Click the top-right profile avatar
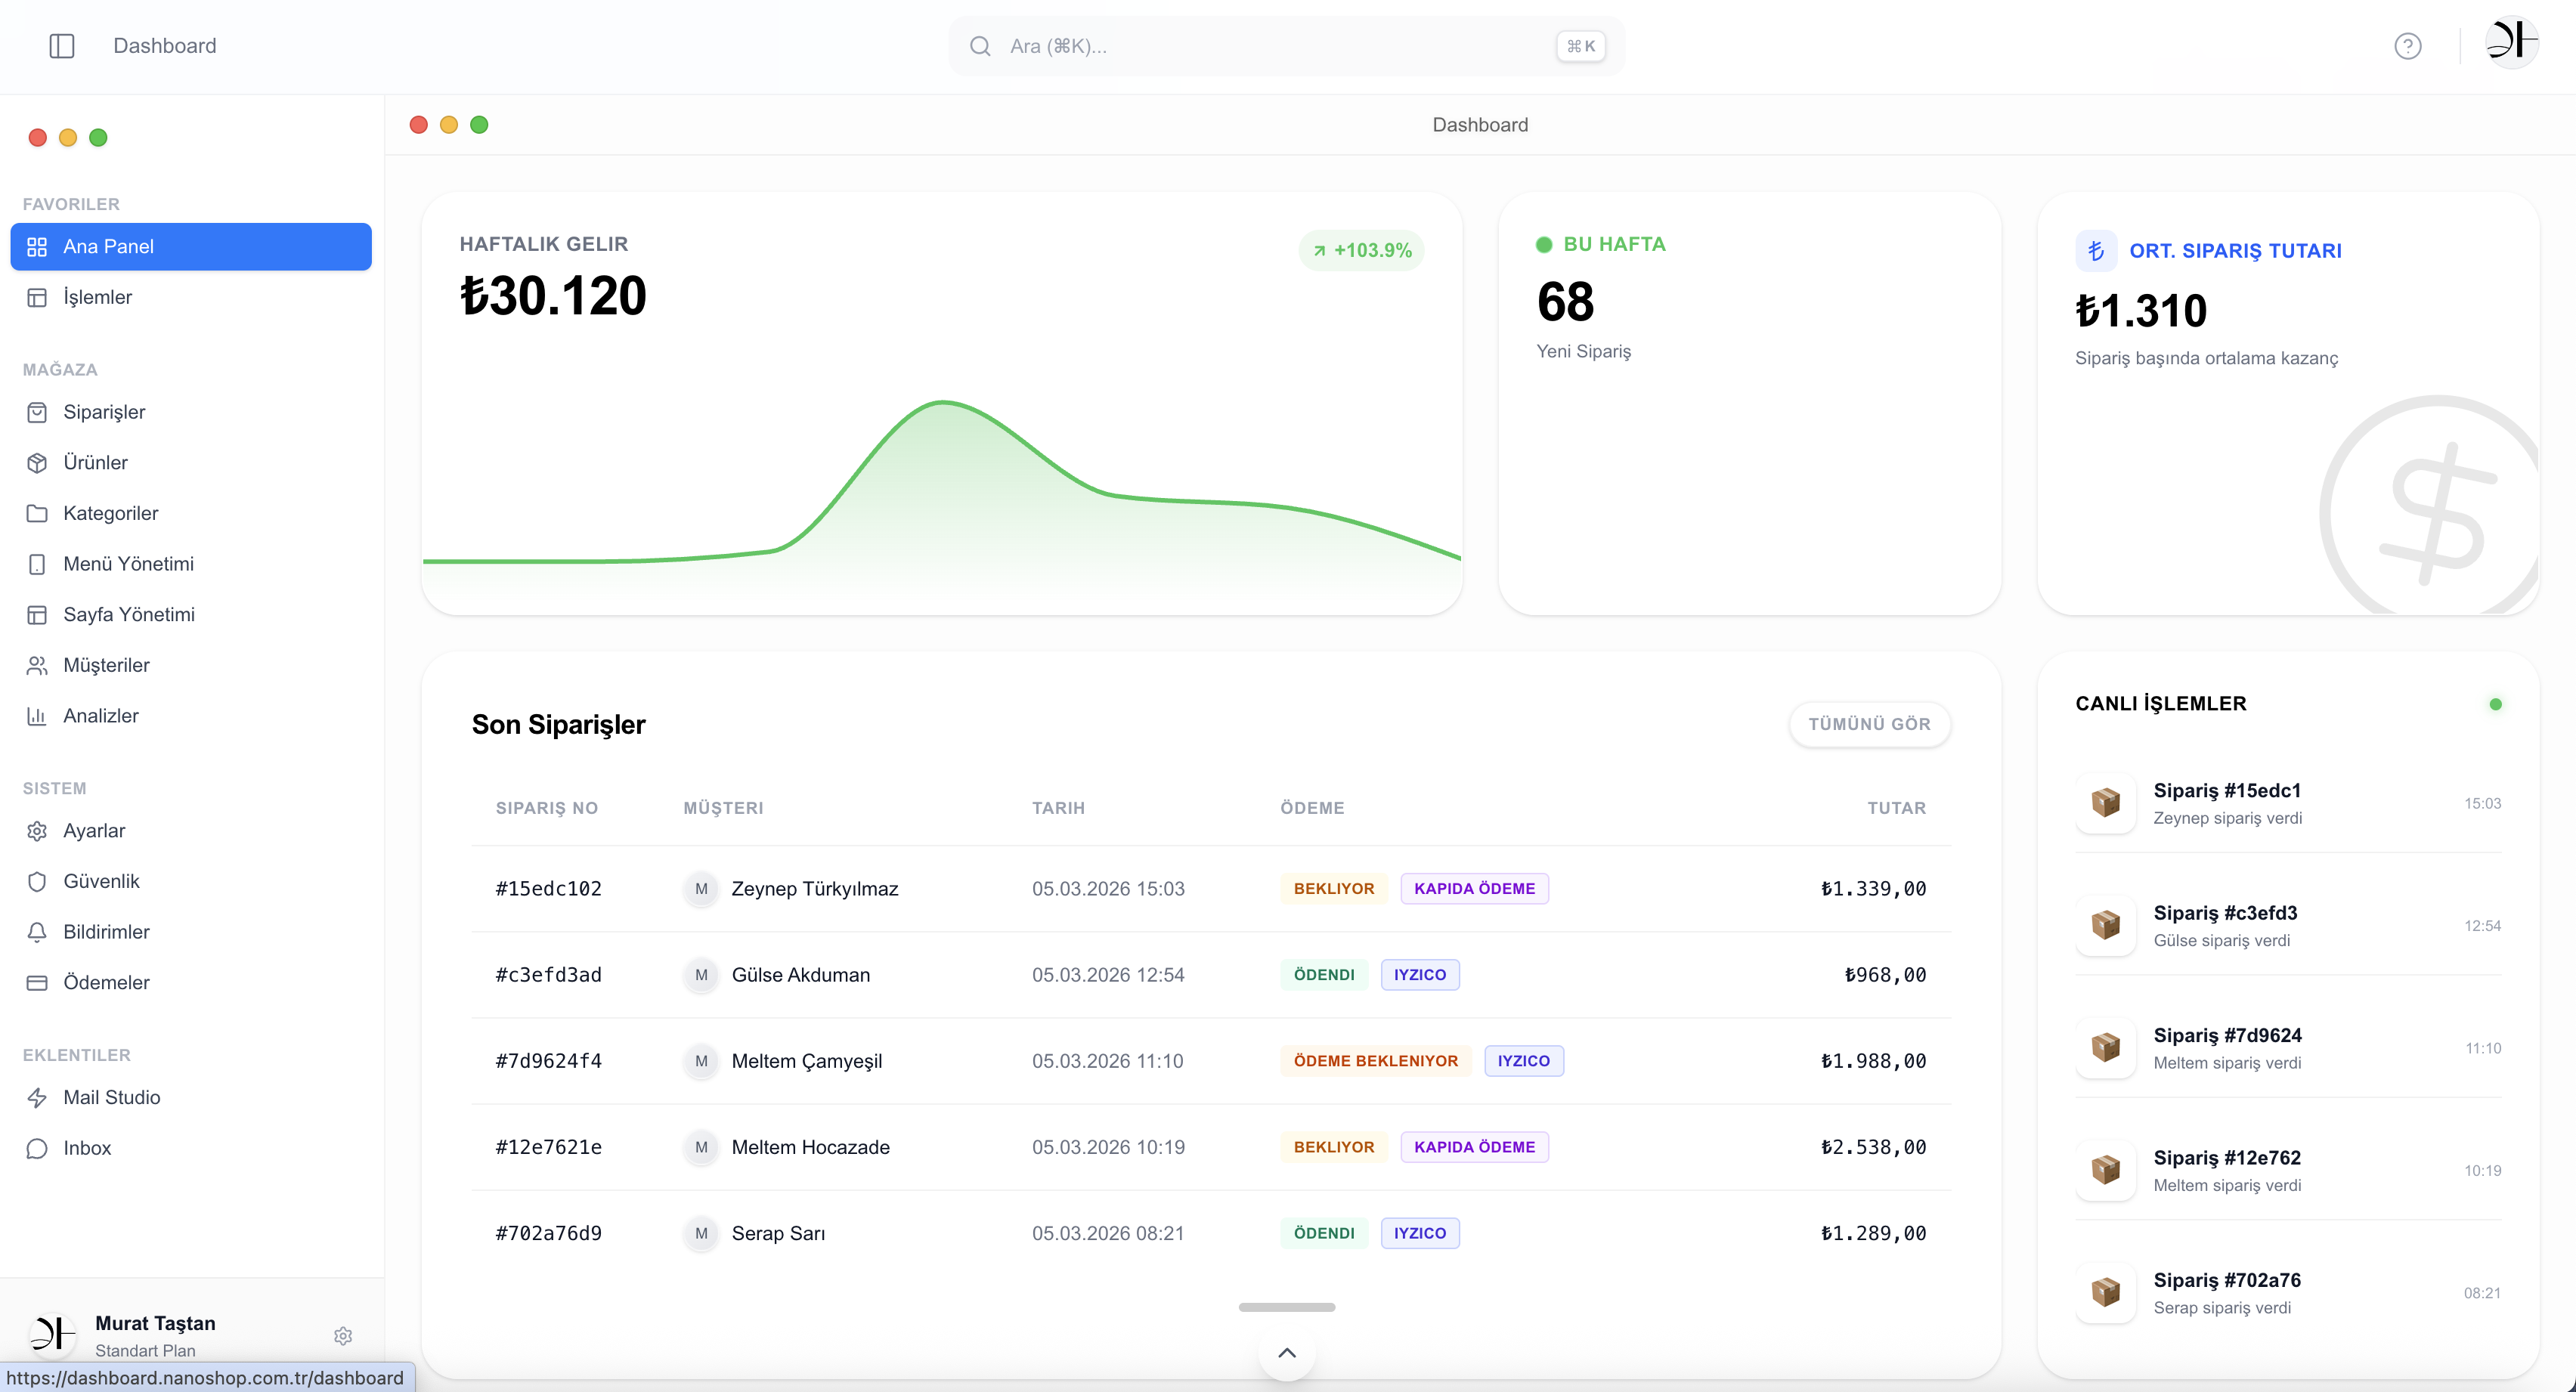The height and width of the screenshot is (1392, 2576). tap(2511, 42)
